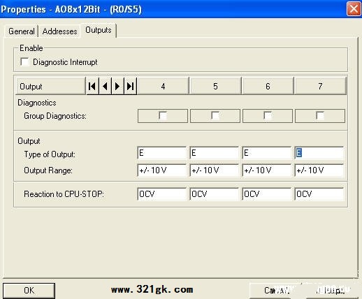Open Reaction to CPU-STOP field for channel 6
Screen dimensions: 362x299
pyautogui.click(x=267, y=194)
